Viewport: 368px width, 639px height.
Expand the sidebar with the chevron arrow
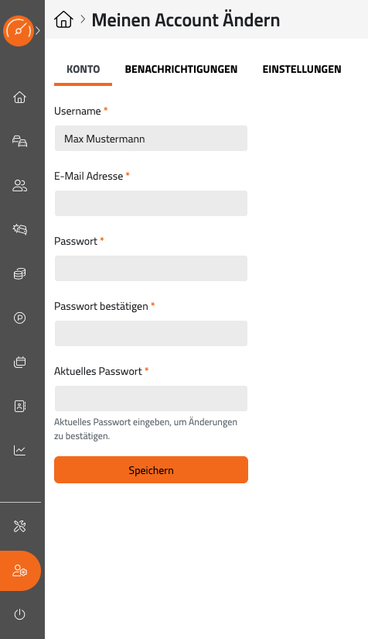(38, 30)
